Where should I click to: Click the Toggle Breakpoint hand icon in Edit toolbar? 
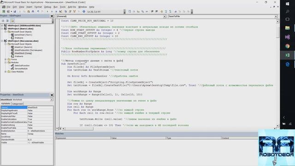point(162,12)
